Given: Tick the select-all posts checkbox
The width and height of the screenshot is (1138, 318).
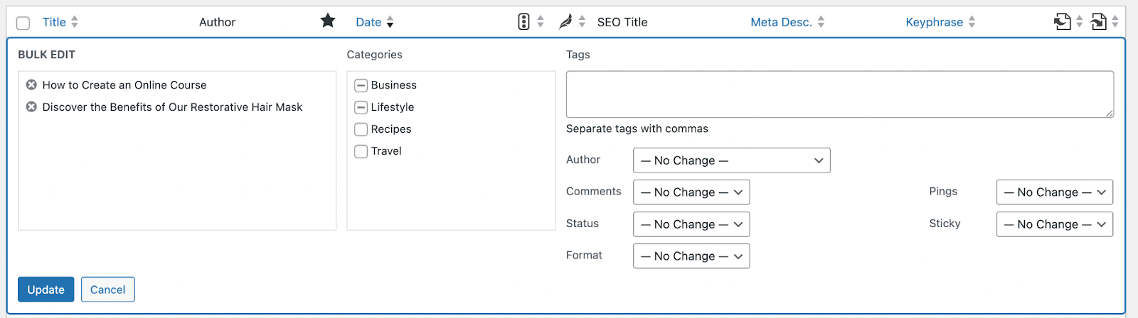Looking at the screenshot, I should click(x=23, y=23).
